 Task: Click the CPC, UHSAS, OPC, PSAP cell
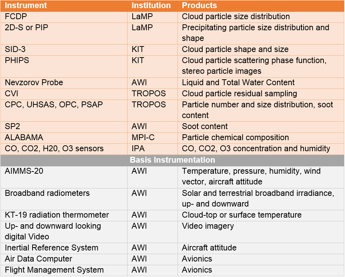click(54, 105)
